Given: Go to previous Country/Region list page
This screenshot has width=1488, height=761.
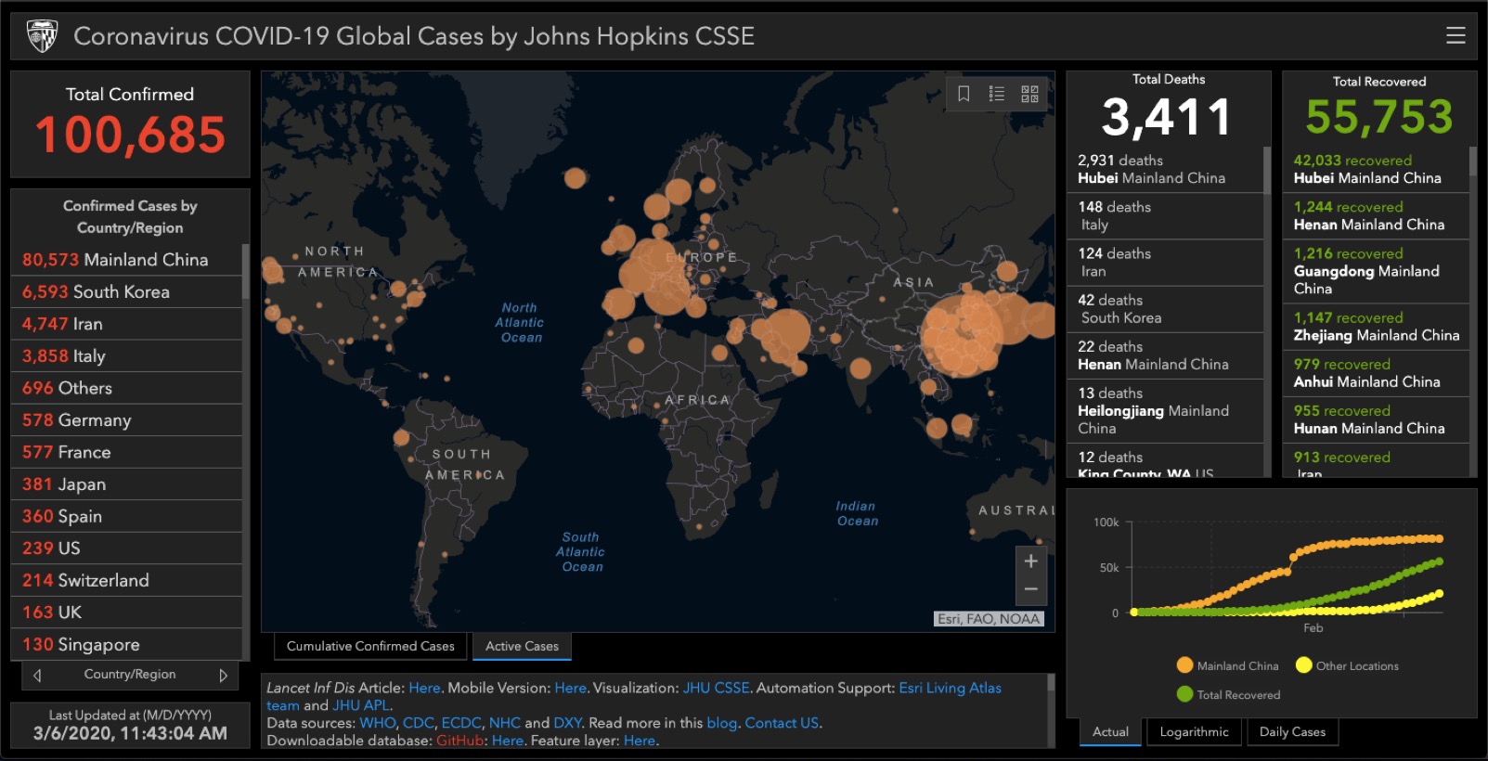Looking at the screenshot, I should click(37, 676).
